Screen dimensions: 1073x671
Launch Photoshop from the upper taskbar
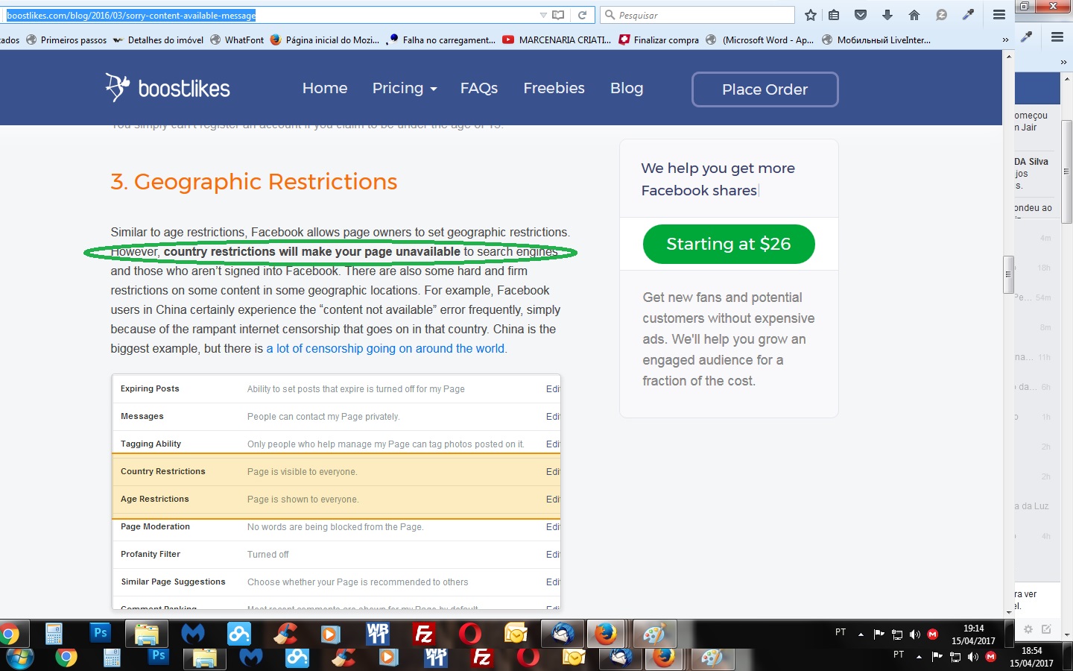tap(100, 634)
